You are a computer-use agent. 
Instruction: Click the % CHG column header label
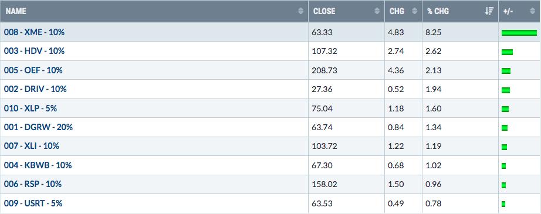[438, 11]
